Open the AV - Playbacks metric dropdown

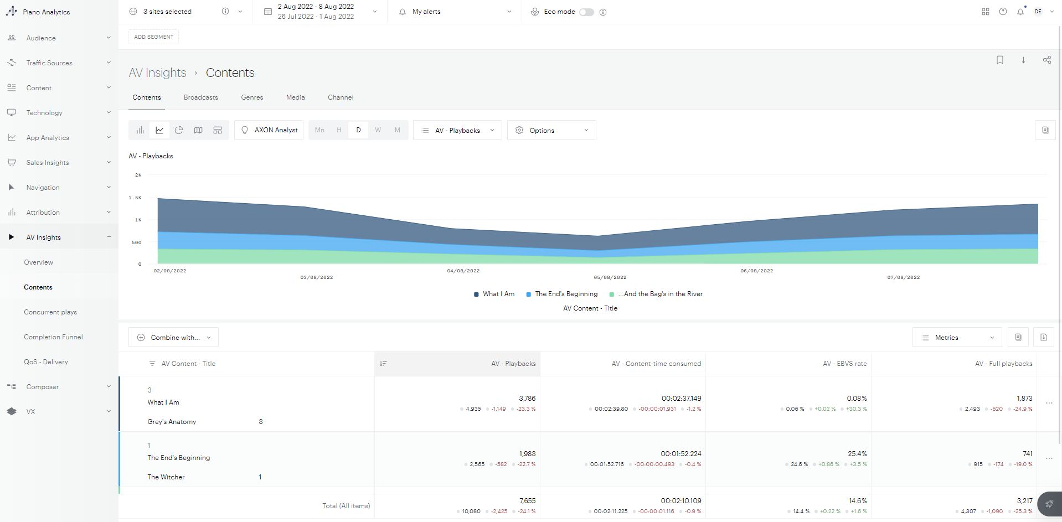pyautogui.click(x=457, y=130)
